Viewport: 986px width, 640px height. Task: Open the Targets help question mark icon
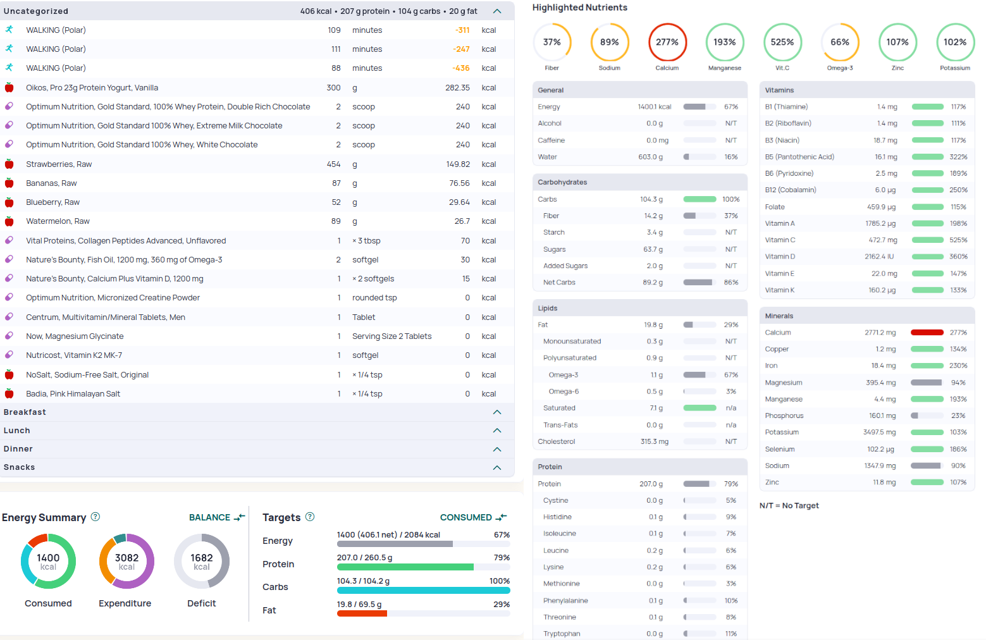310,517
